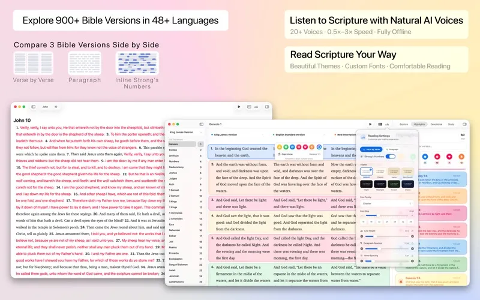This screenshot has height=300, width=480.
Task: Select Leviticus in book list
Action: click(x=182, y=155)
